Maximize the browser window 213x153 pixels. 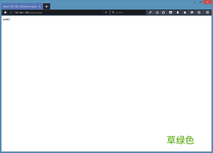click(201, 2)
